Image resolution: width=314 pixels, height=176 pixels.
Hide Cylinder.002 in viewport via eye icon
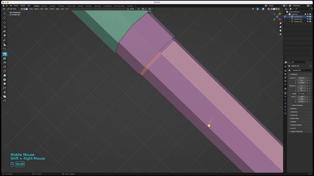click(x=308, y=19)
